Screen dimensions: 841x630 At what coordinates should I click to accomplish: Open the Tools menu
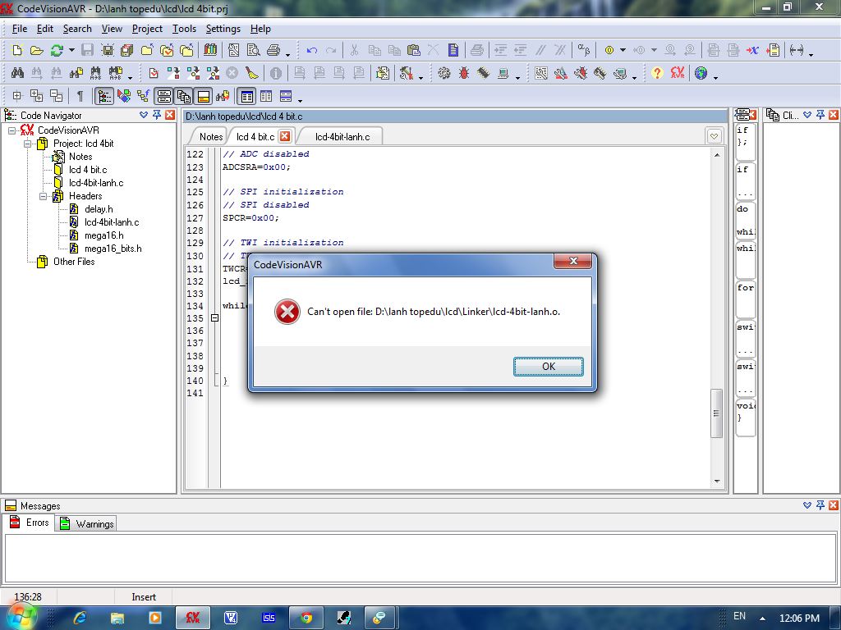click(184, 29)
